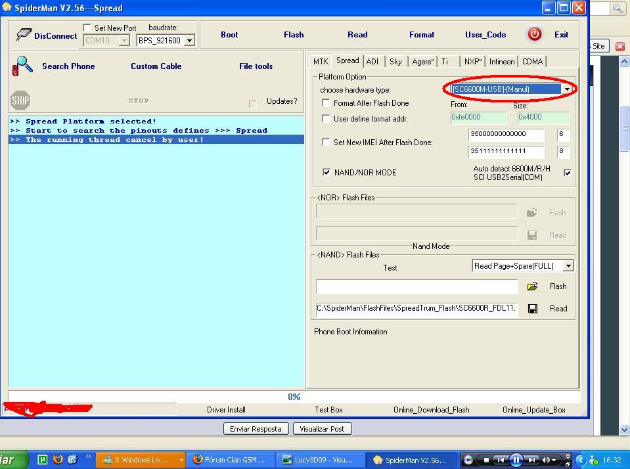Click save disk icon in NOR Flash Files
The image size is (630, 469).
[x=532, y=235]
